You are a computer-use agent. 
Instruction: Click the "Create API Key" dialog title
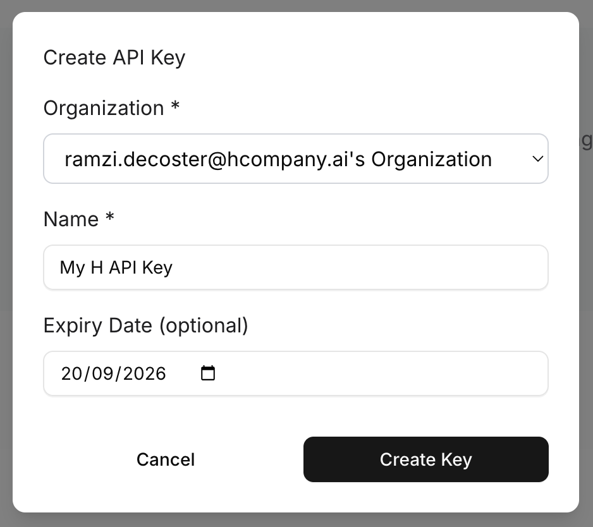[x=114, y=58]
